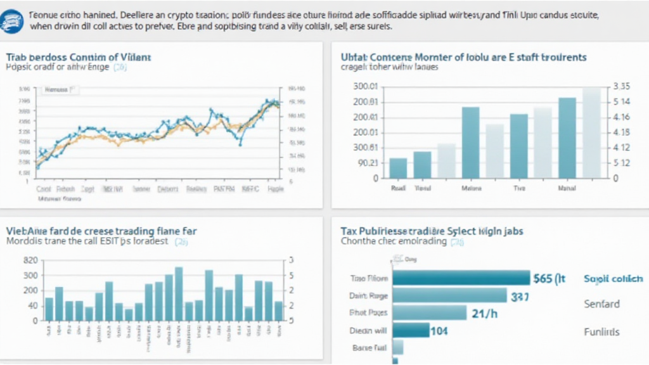
Task: Select the 'Senfard' legend entry
Action: [x=601, y=304]
